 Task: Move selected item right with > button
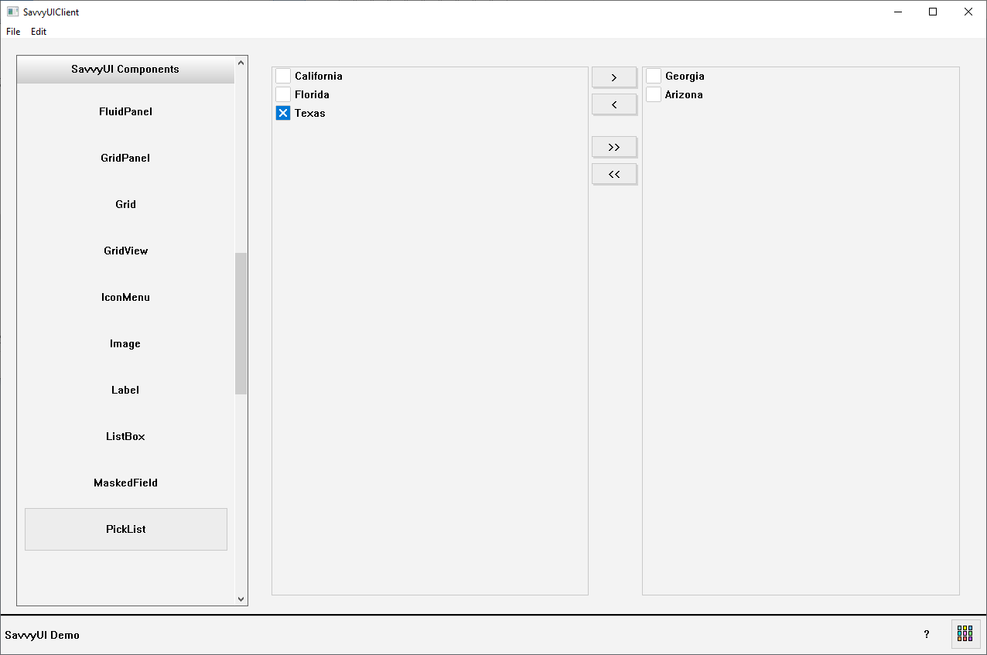[614, 77]
